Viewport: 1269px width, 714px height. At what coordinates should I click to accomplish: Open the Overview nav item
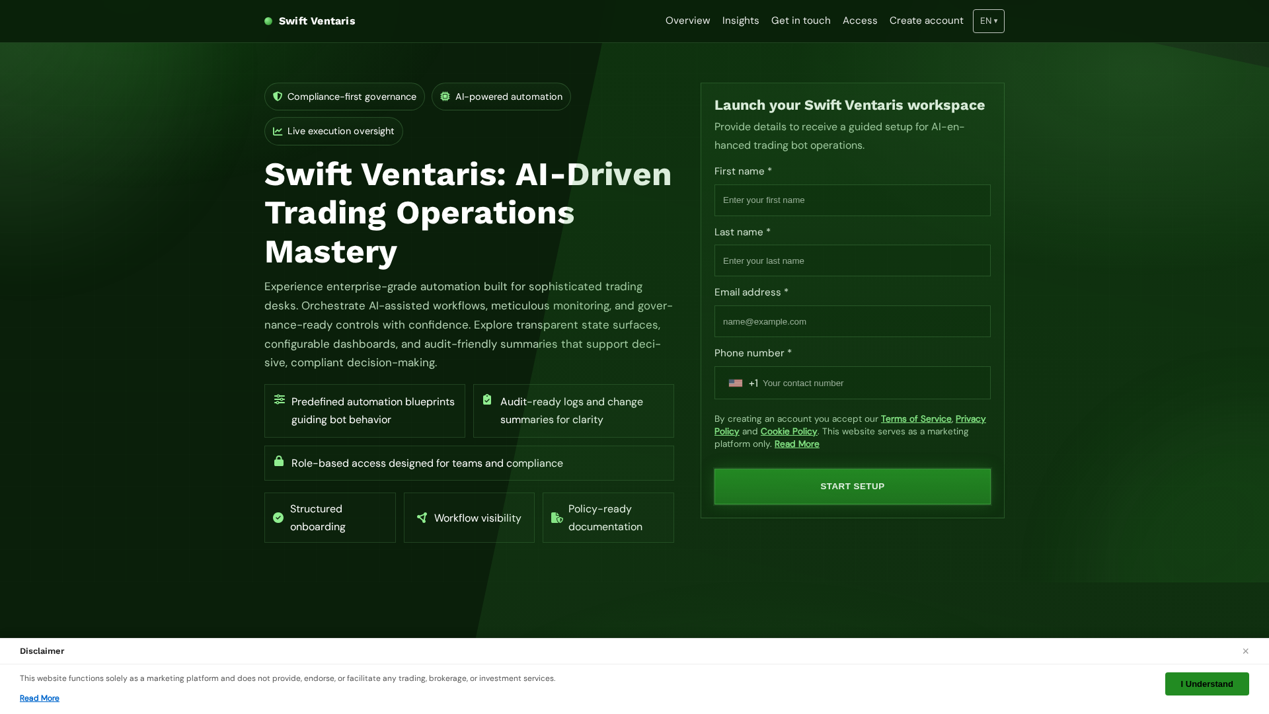(x=688, y=20)
